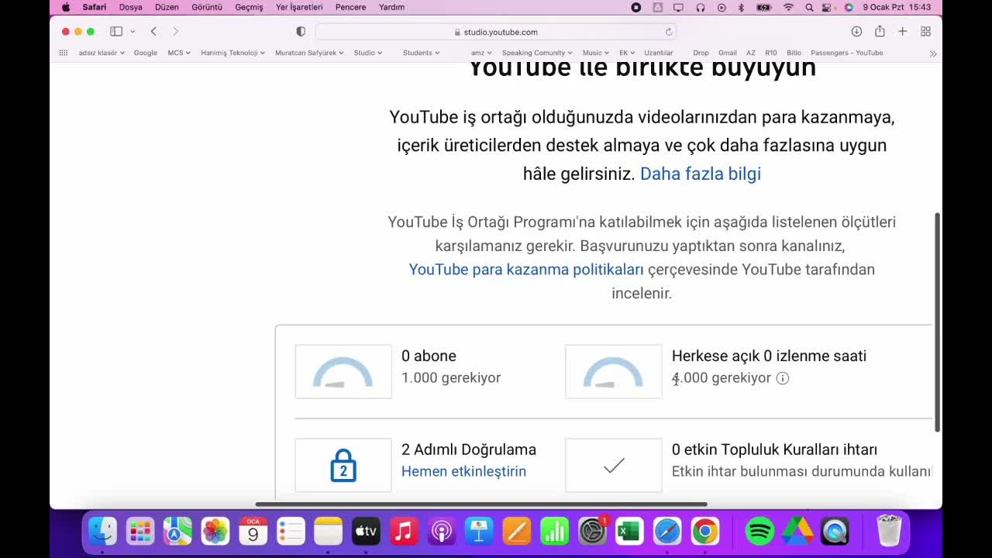The image size is (992, 558).
Task: Toggle Safari sidebar panel
Action: click(x=116, y=31)
